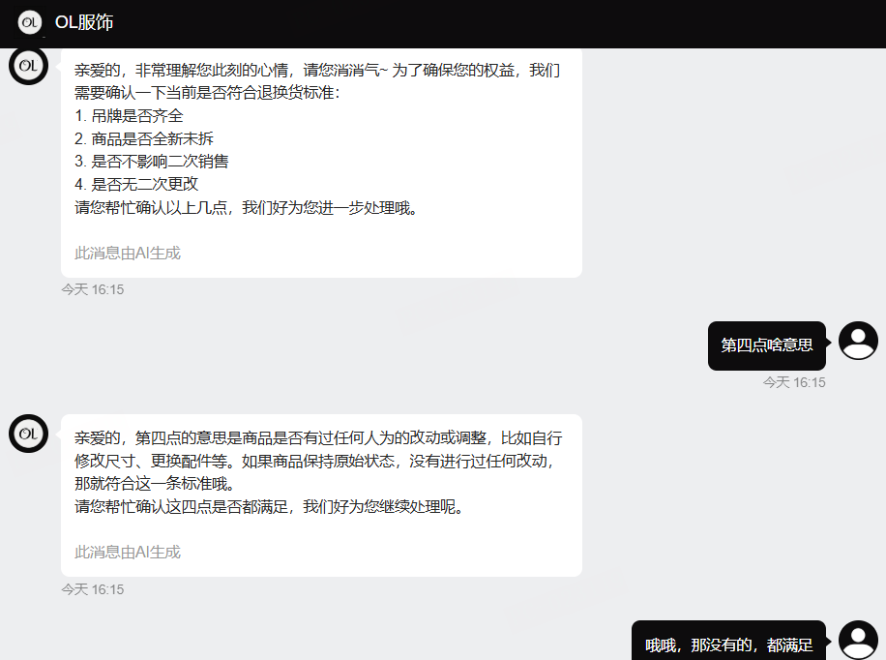Click the line 1. 吊牌是否齐全

point(129,116)
